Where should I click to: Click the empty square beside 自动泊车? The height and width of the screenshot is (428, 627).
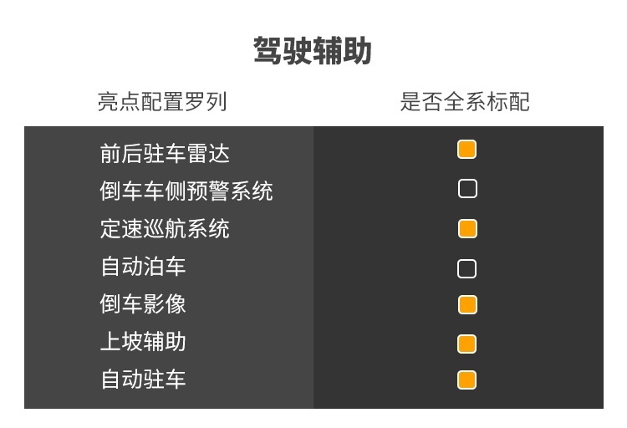(x=466, y=268)
